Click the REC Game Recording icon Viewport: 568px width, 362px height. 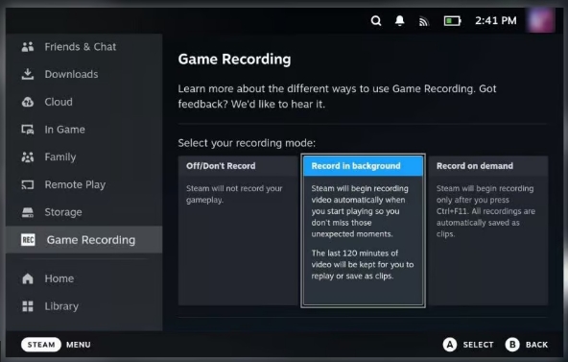pyautogui.click(x=28, y=240)
